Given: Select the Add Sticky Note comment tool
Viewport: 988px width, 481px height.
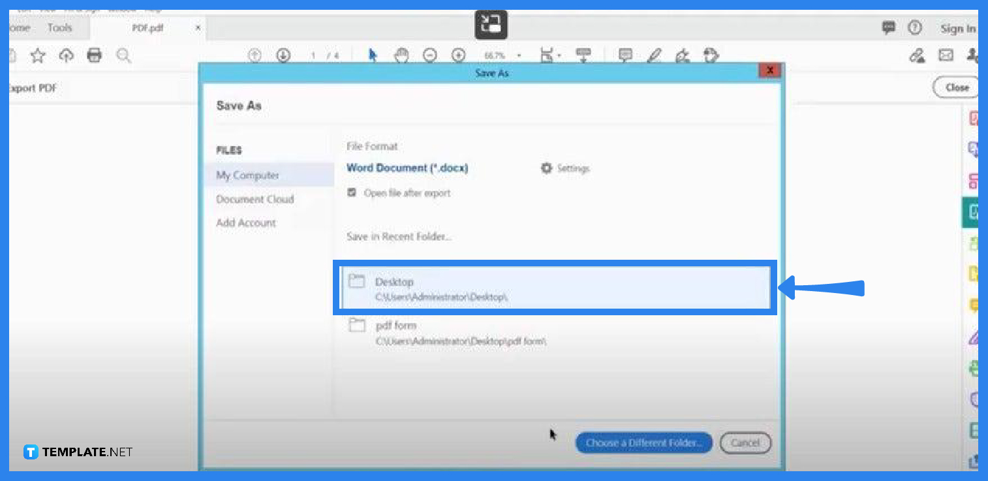Looking at the screenshot, I should [625, 55].
